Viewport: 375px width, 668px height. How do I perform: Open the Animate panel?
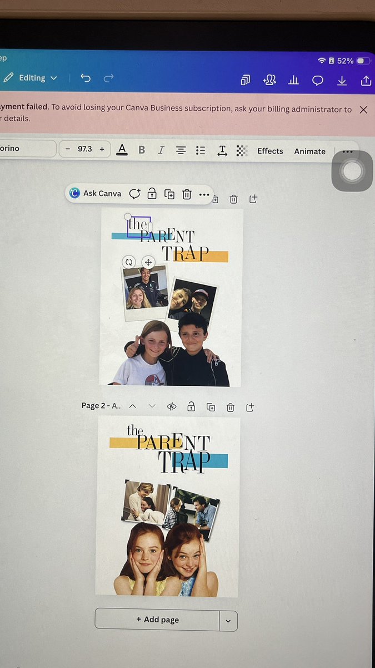coord(309,151)
